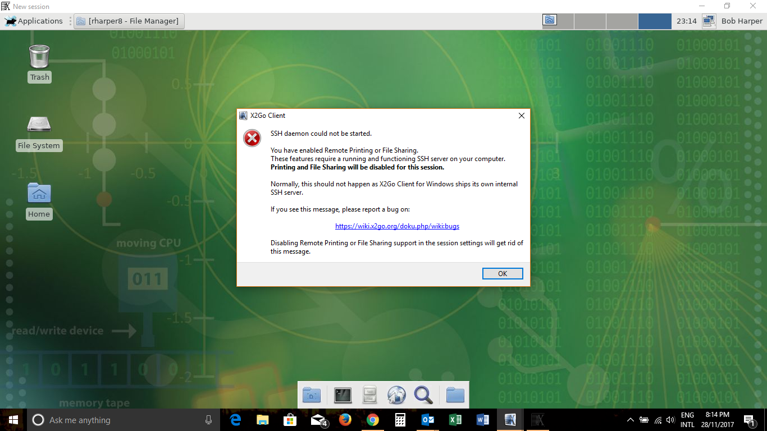The width and height of the screenshot is (767, 431).
Task: Open Outlook from the taskbar
Action: coord(428,420)
